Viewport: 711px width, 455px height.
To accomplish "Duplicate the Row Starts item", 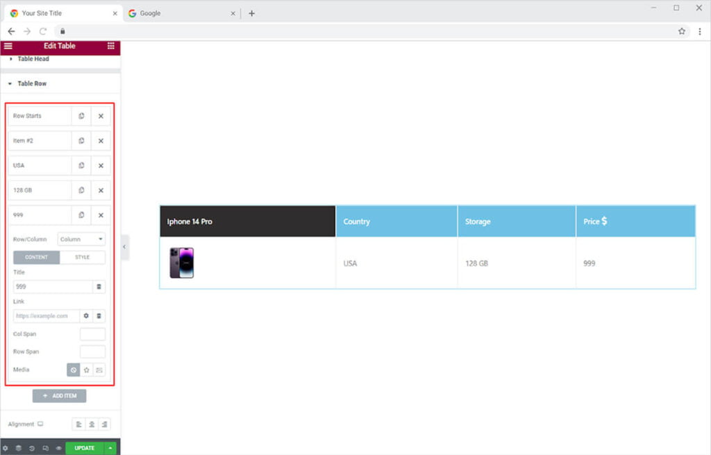I will click(x=81, y=116).
